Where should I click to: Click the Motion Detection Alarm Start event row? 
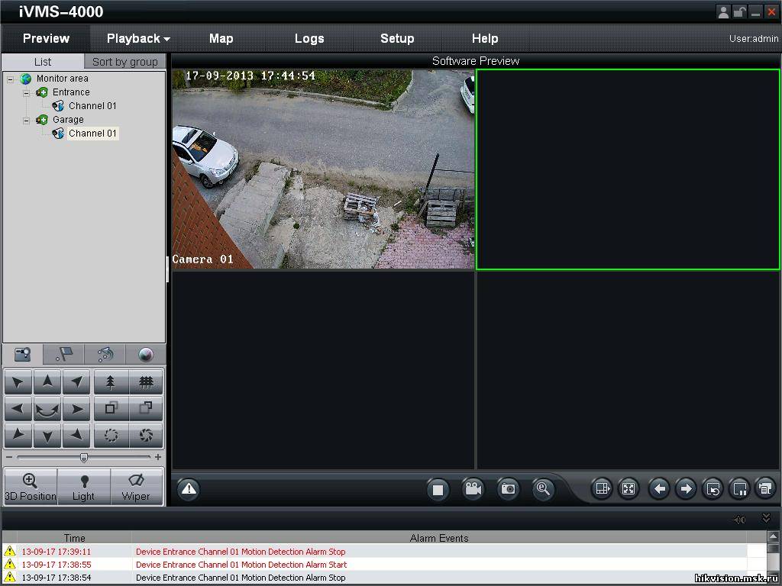click(x=383, y=565)
